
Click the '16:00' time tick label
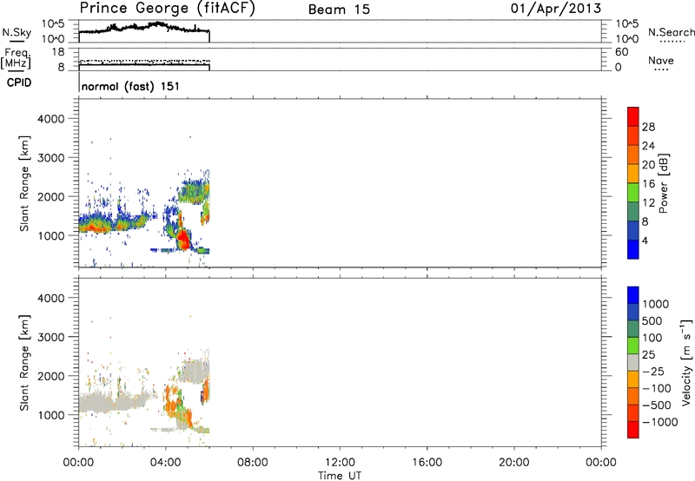pos(427,463)
